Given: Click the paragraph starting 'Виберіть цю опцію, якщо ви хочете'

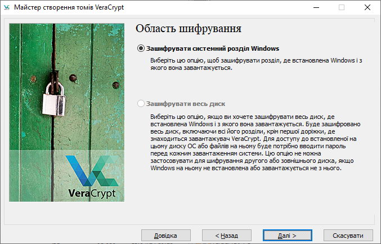Looking at the screenshot, I should point(255,143).
